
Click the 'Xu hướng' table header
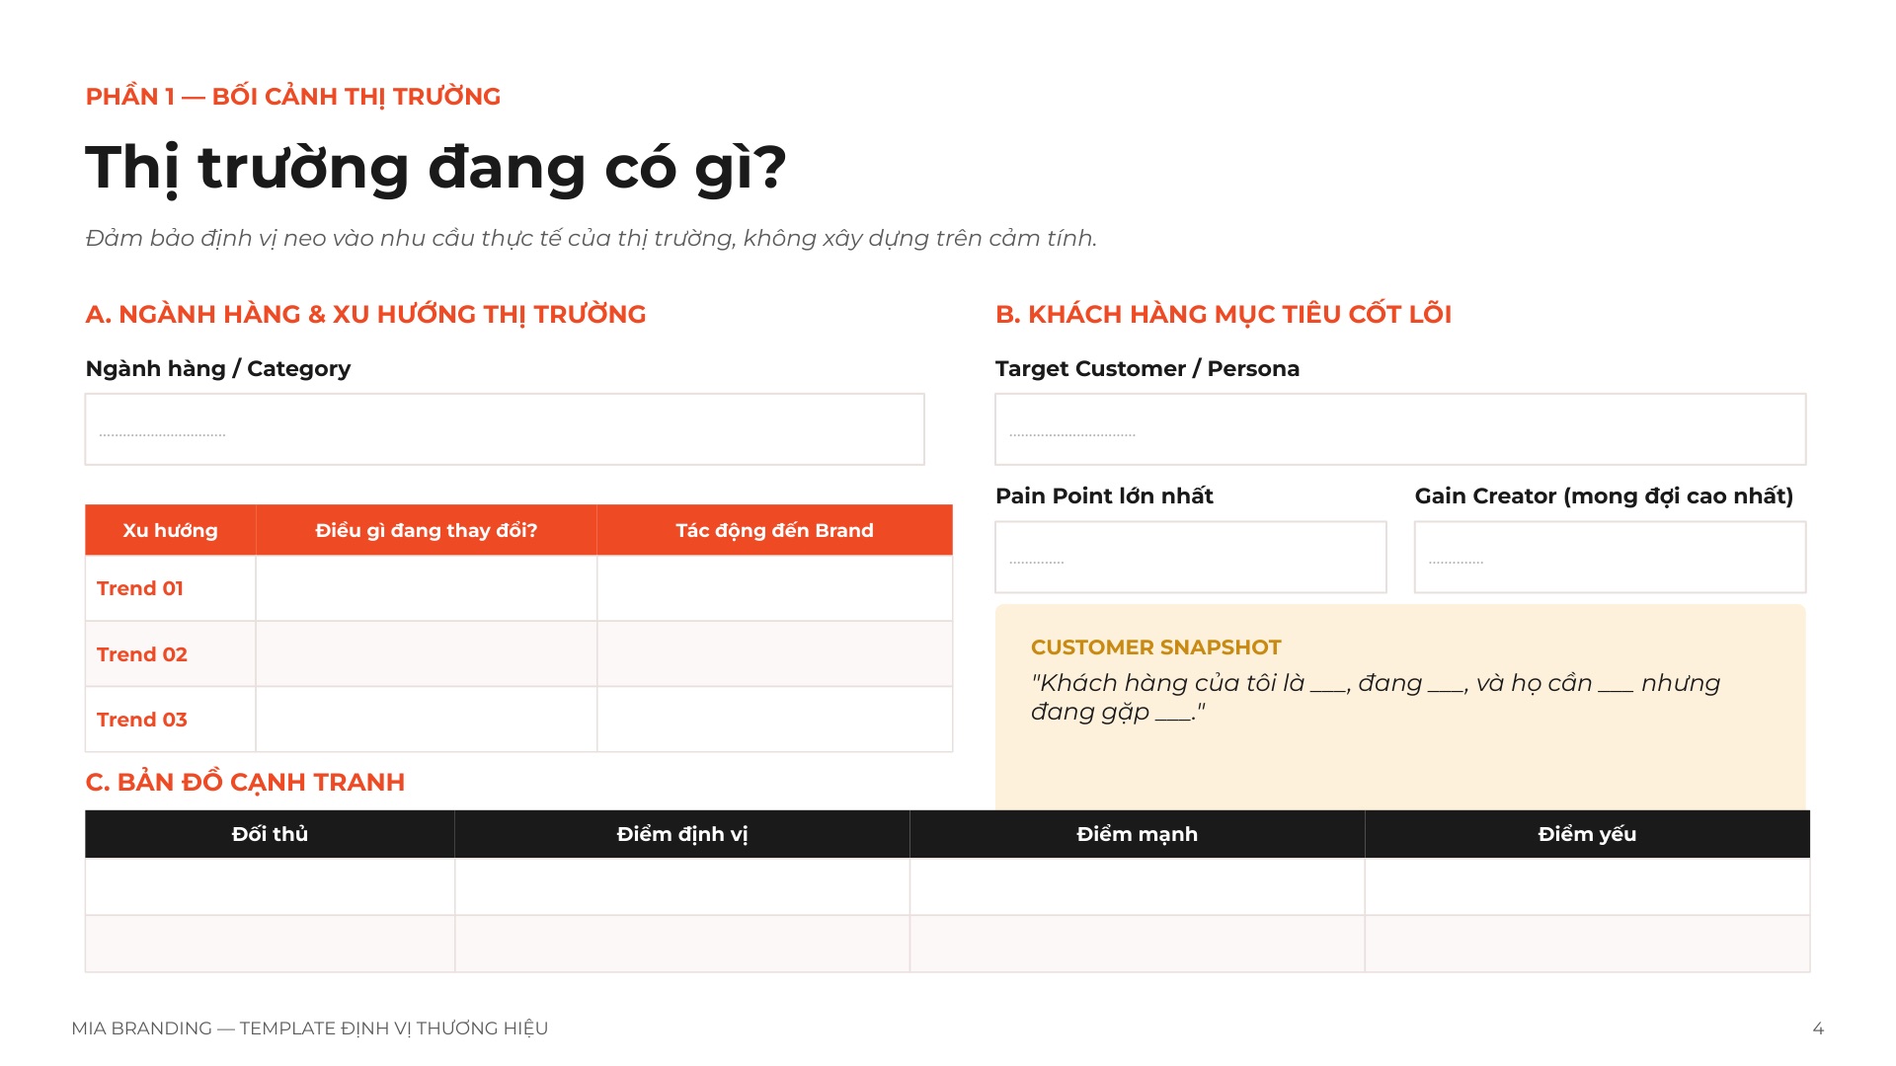pos(170,530)
